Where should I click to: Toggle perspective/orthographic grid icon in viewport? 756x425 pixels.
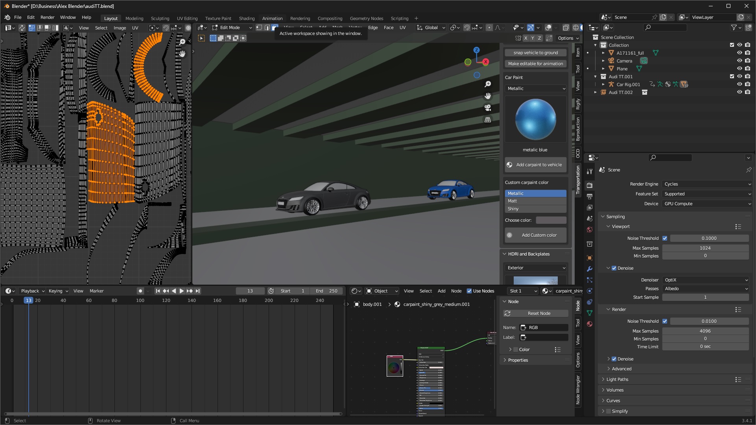coord(488,120)
